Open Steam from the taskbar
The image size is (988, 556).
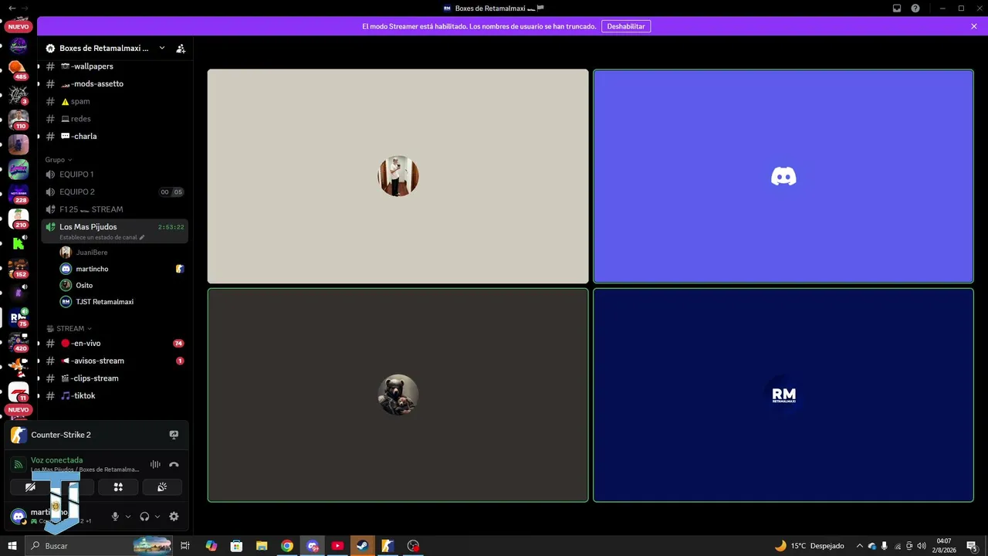click(x=361, y=546)
